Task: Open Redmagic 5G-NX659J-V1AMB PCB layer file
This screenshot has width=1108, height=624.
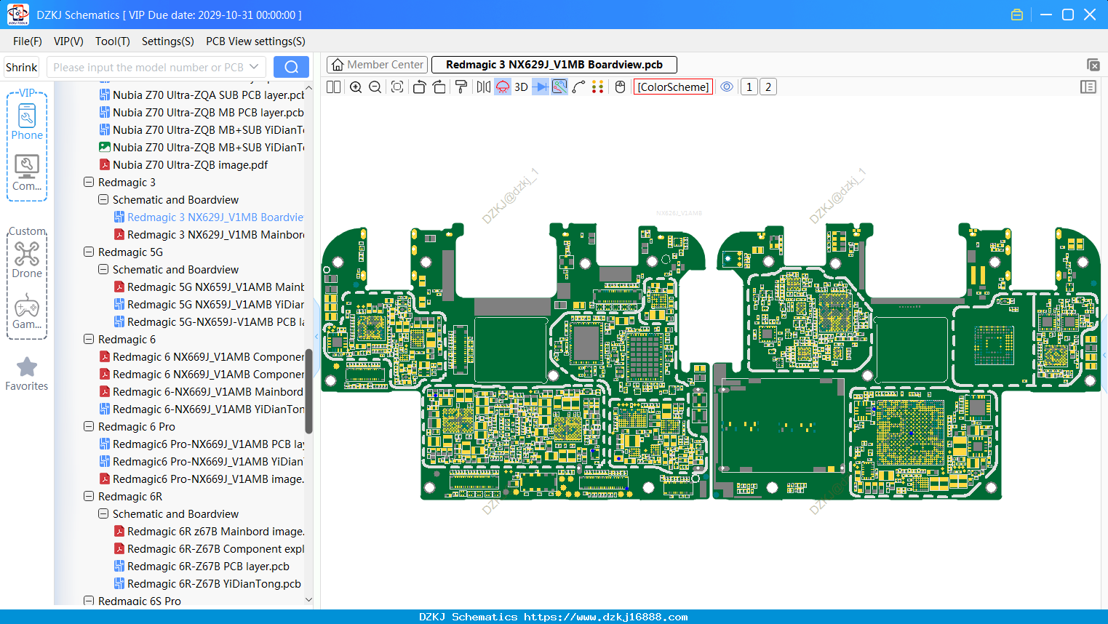Action: pyautogui.click(x=209, y=321)
